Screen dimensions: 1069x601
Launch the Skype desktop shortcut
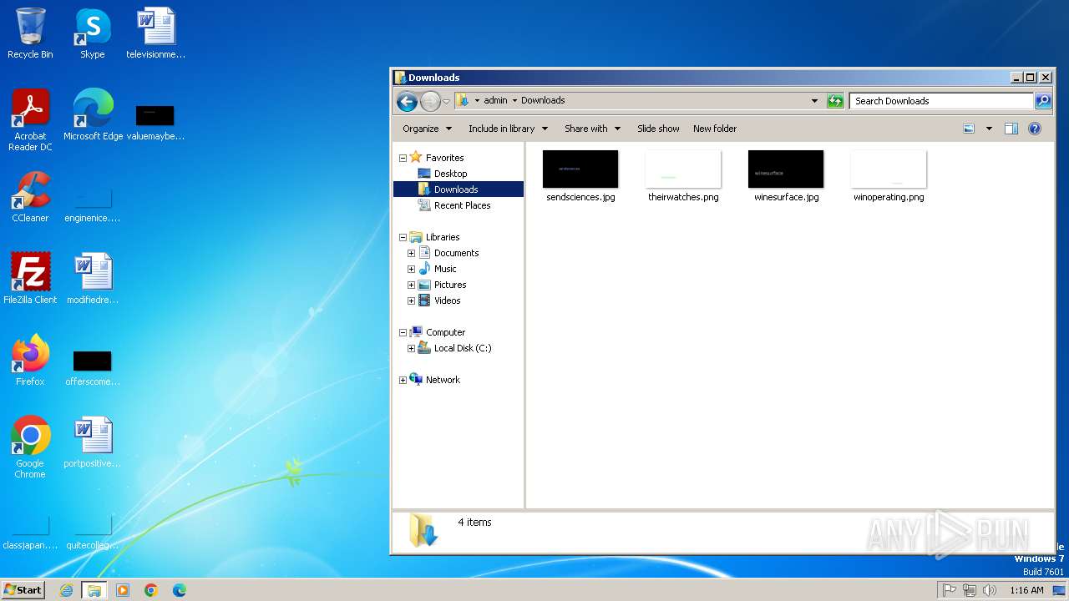pos(92,33)
